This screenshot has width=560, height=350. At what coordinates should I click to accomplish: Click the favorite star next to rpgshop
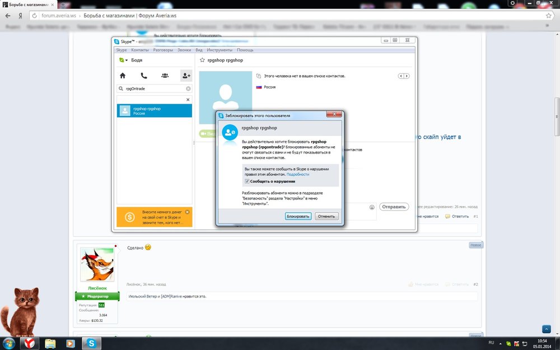(x=202, y=60)
